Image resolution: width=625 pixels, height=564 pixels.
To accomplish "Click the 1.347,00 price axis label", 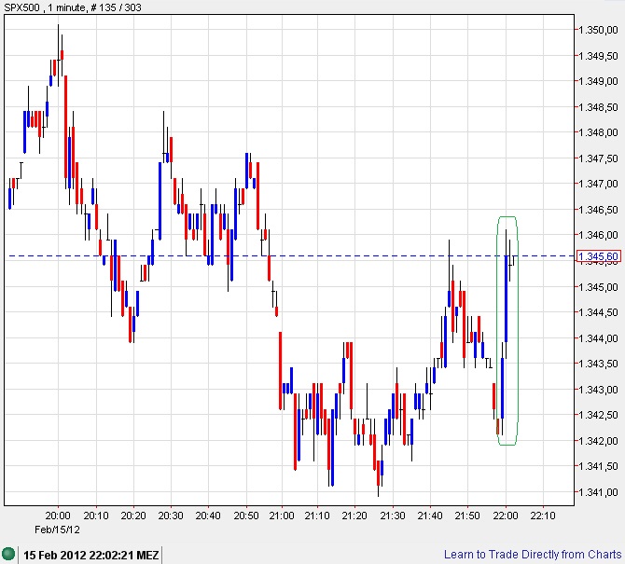I will tap(598, 184).
